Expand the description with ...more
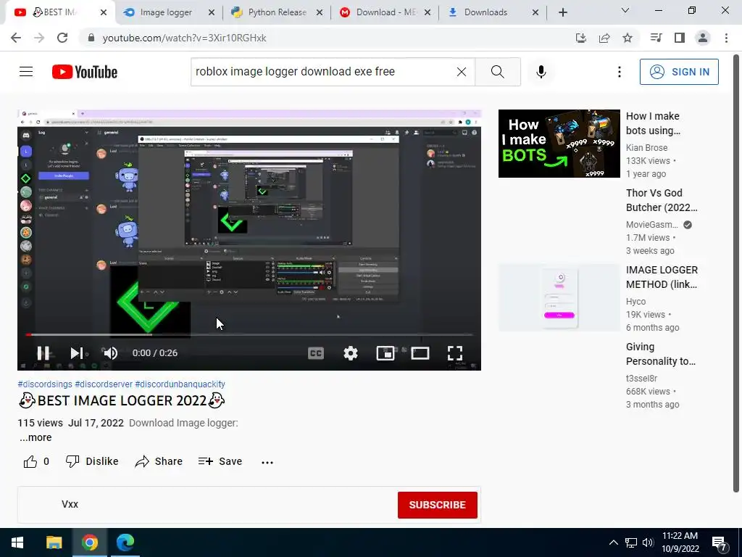Screen dimensions: 742x557 click(x=36, y=437)
